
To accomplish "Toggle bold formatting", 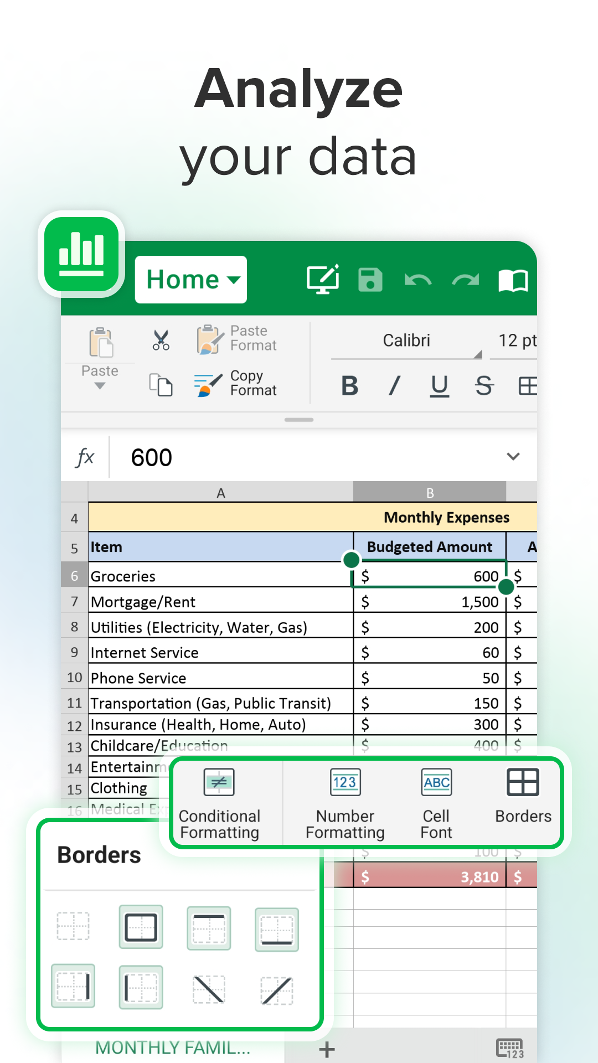I will [x=349, y=386].
